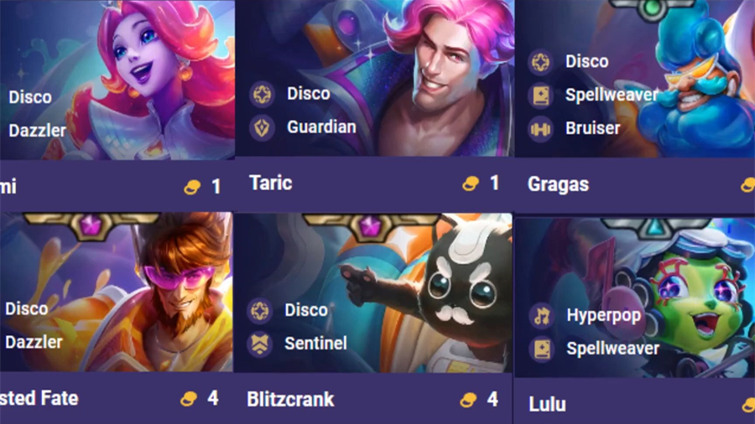The image size is (755, 424).
Task: Open Gragas's champion name label
Action: point(558,184)
